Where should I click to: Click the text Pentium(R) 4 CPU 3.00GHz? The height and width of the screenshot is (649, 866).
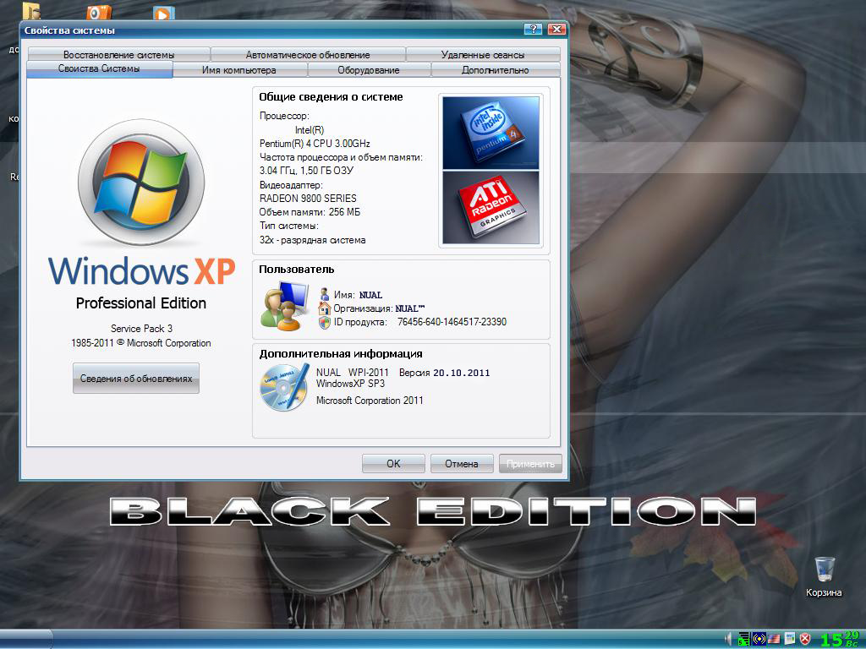[x=315, y=144]
